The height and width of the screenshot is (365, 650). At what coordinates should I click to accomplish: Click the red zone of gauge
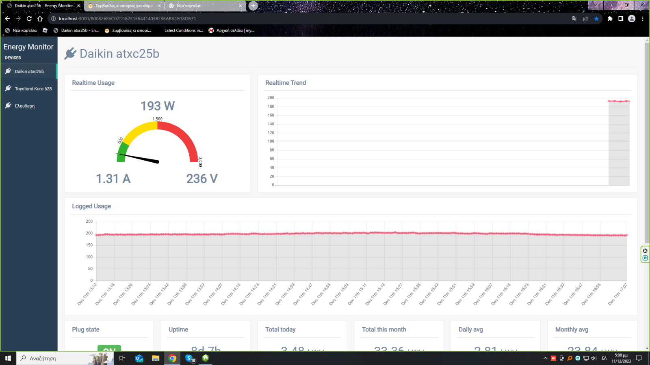point(183,136)
